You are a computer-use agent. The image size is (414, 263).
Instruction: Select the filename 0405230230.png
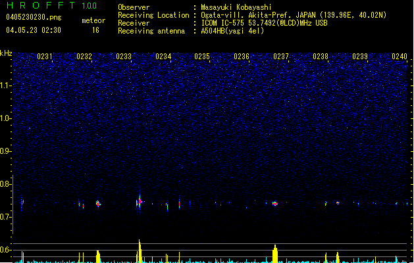(x=34, y=17)
